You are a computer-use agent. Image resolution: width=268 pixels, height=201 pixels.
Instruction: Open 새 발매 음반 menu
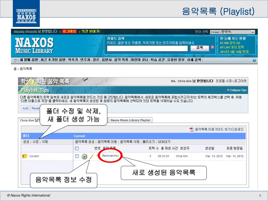29,60
